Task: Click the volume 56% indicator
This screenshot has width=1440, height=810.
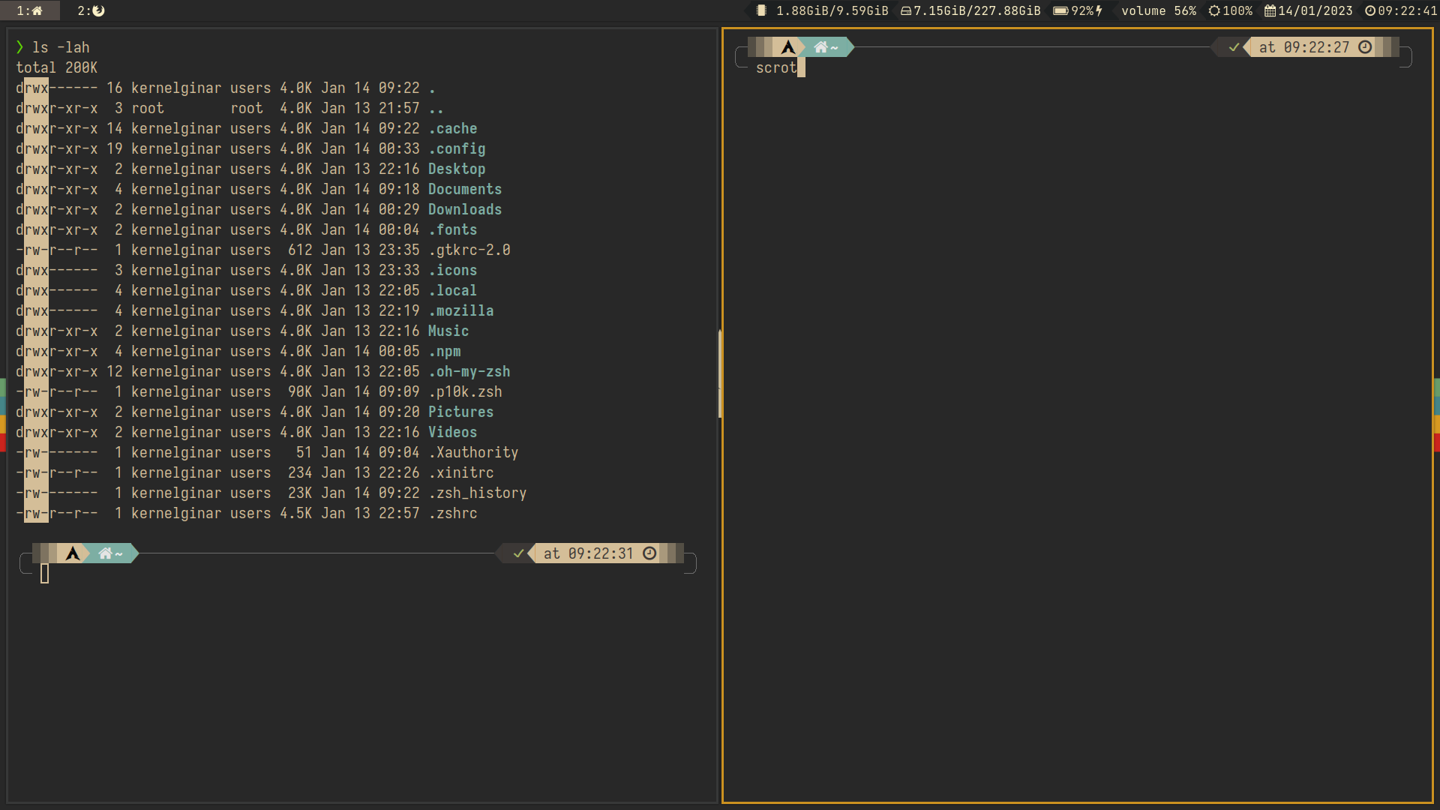Action: click(1158, 10)
